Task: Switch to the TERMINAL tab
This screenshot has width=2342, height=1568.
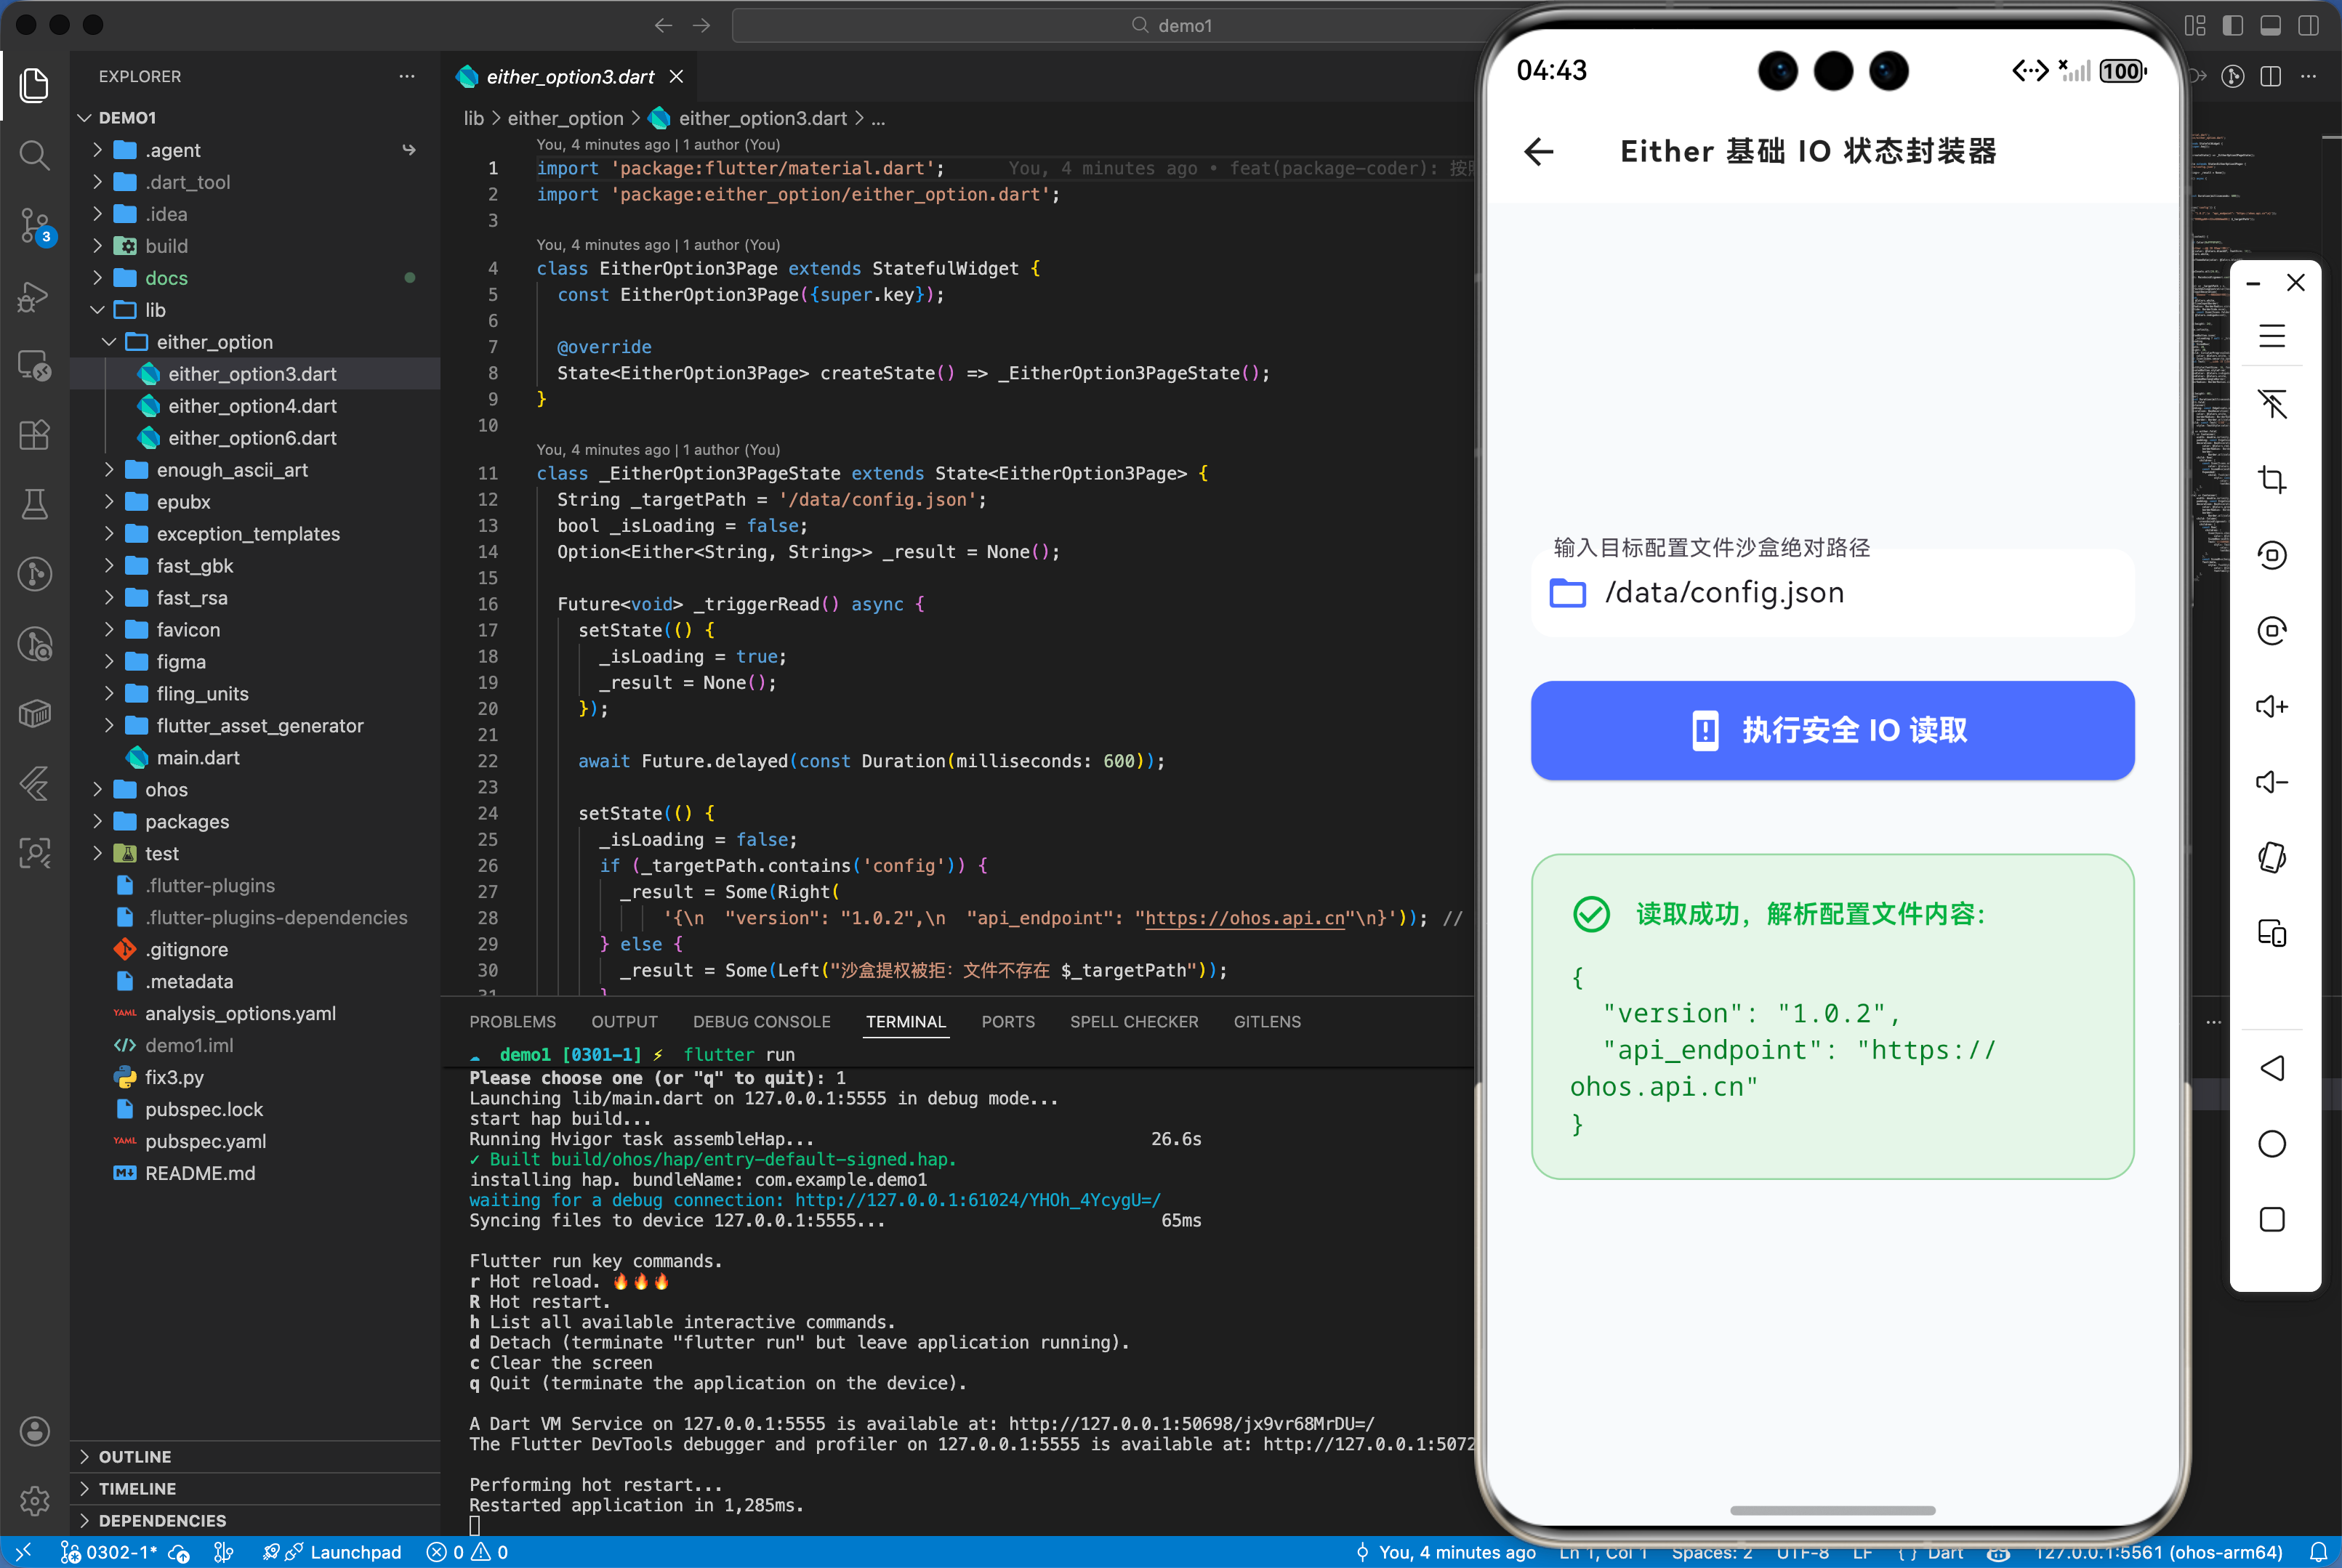Action: coord(906,1021)
